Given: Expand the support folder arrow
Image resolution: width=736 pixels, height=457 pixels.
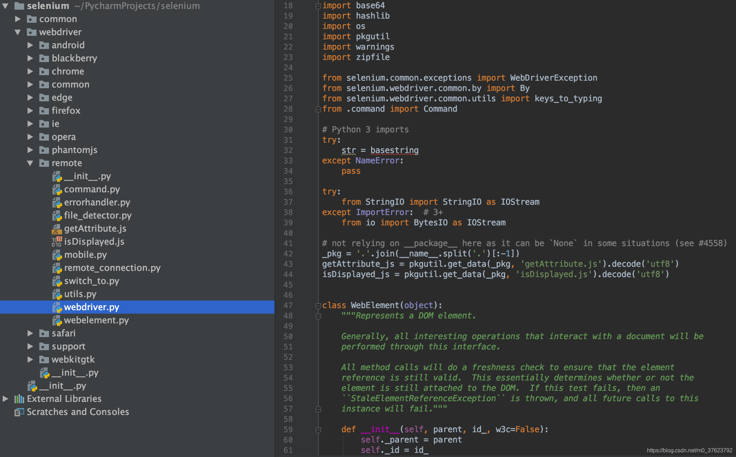Looking at the screenshot, I should (x=30, y=346).
